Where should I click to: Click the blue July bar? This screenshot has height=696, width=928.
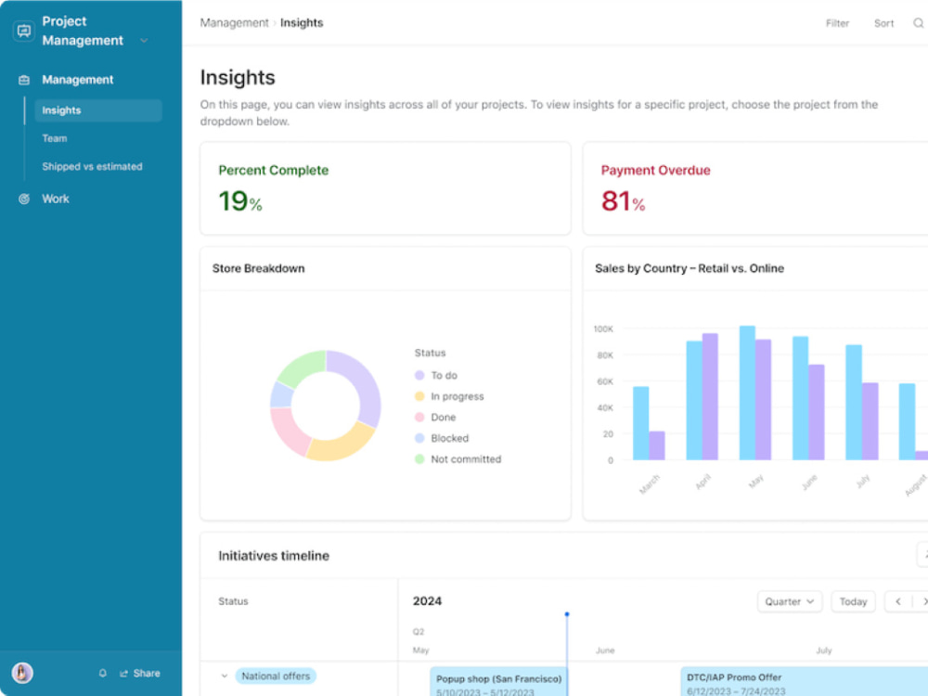pos(854,403)
